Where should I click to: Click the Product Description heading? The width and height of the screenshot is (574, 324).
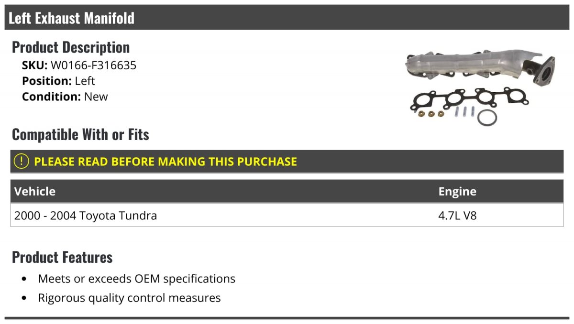pos(71,47)
